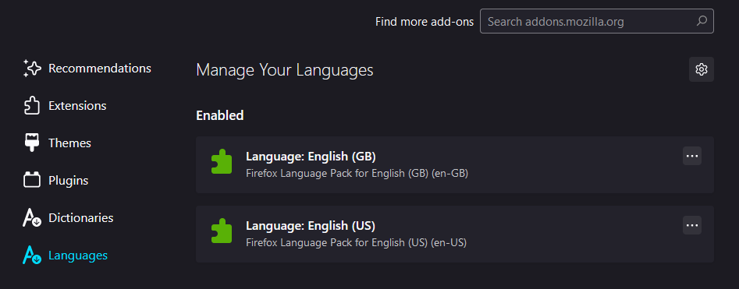The image size is (739, 289).
Task: Open the Language: English (GB) details
Action: tap(455, 164)
